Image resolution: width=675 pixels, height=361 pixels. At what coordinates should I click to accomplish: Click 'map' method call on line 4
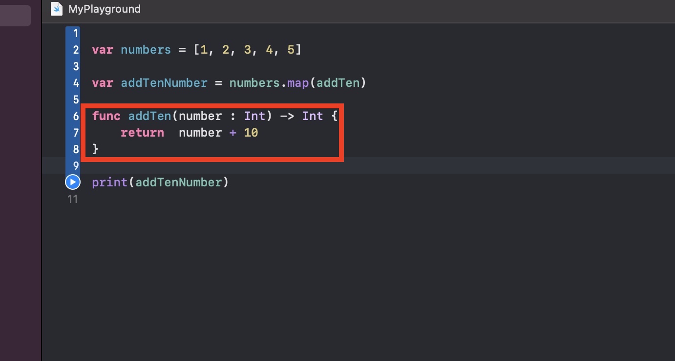click(x=298, y=83)
